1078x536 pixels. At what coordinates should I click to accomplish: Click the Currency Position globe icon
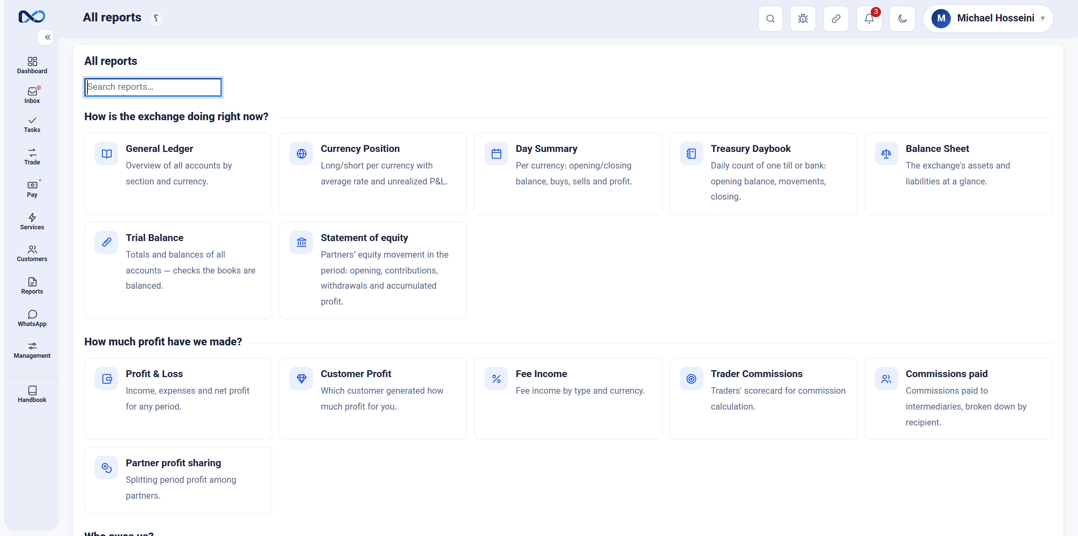301,154
